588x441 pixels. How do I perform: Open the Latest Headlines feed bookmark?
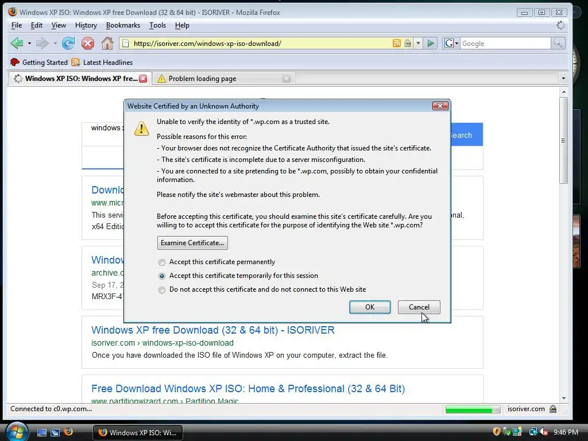click(102, 62)
